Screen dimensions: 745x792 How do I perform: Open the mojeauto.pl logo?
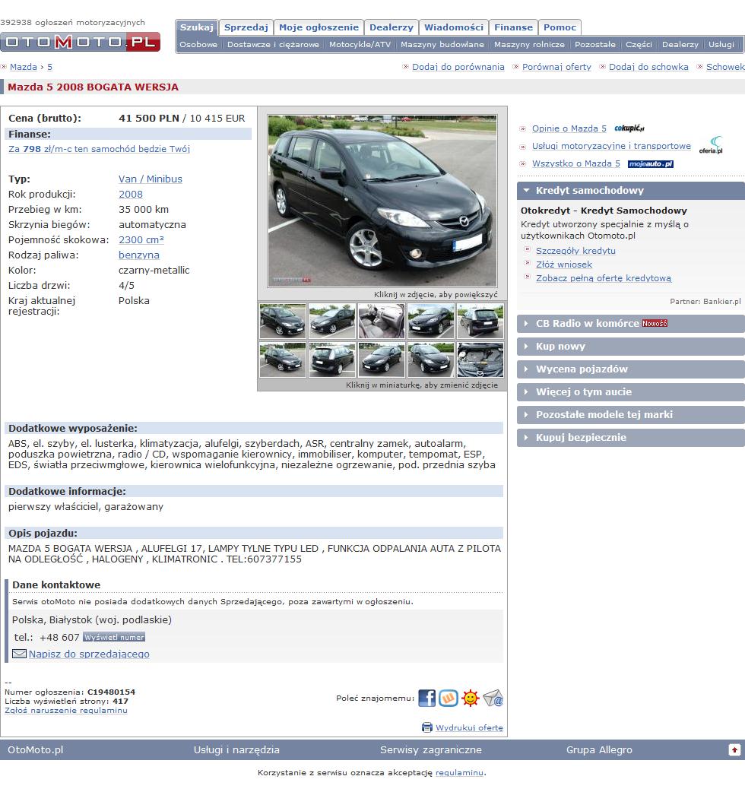(x=651, y=163)
